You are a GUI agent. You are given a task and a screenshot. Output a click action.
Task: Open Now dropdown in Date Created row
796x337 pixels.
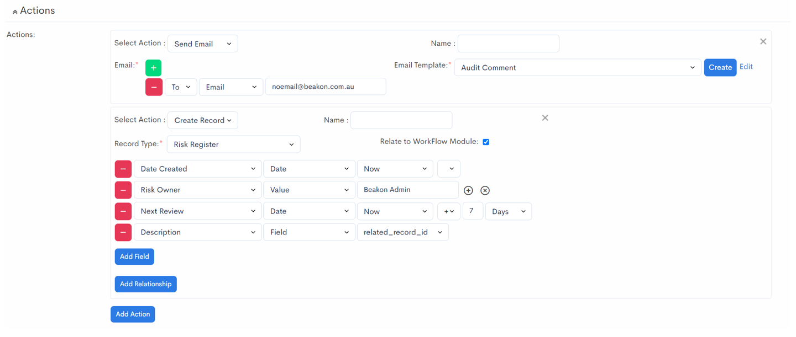pos(395,169)
